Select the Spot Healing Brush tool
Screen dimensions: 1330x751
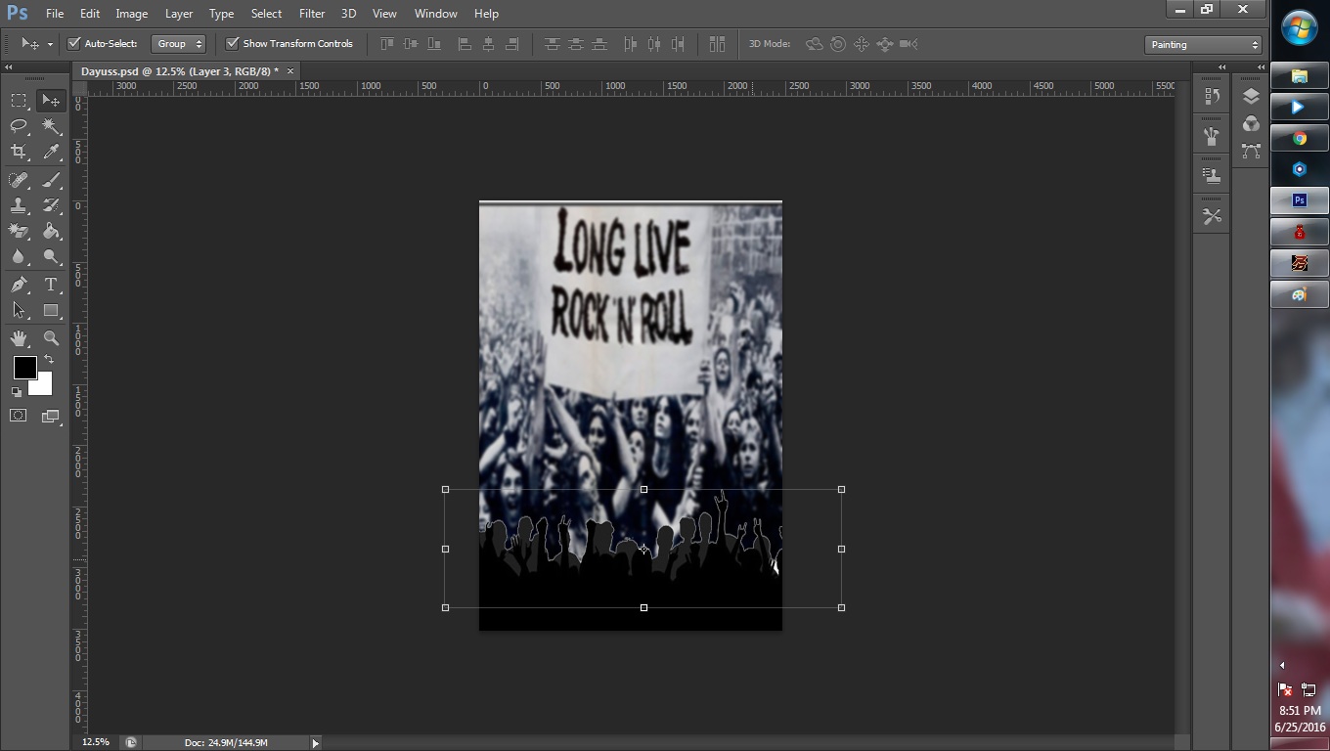pos(19,179)
